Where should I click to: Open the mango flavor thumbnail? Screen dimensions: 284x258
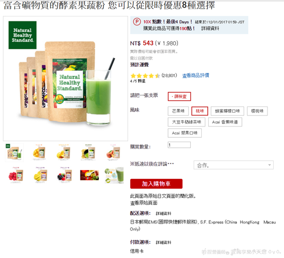click(x=39, y=152)
